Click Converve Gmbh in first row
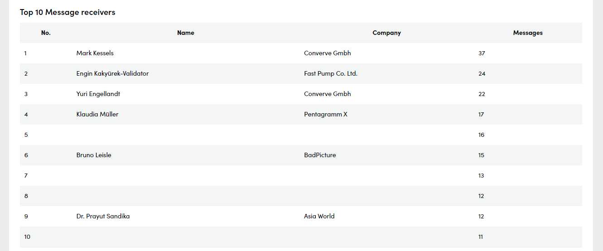603x251 pixels. coord(328,53)
